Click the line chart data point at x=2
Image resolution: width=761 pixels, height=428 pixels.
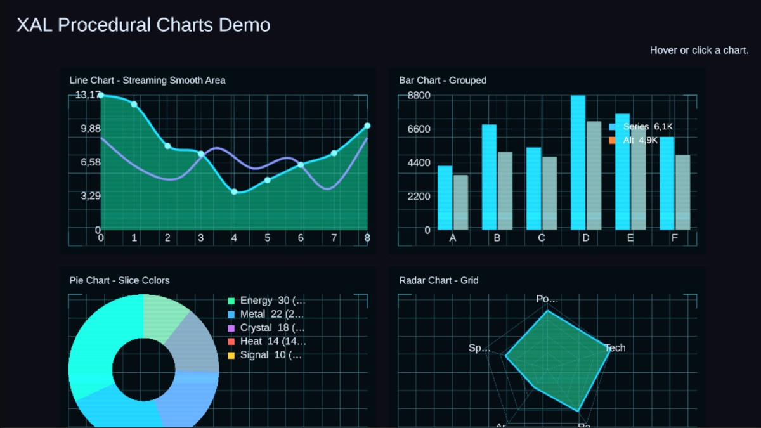[x=167, y=146]
